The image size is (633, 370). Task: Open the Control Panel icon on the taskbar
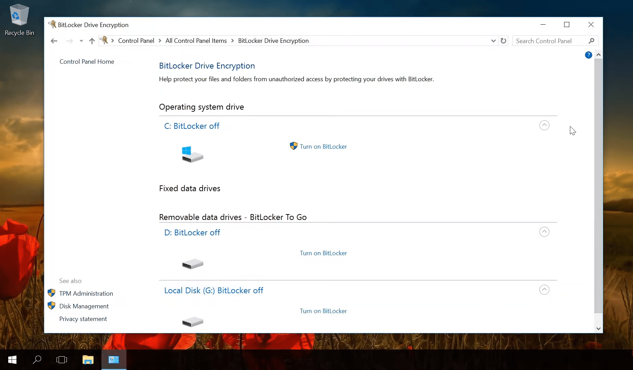[113, 359]
